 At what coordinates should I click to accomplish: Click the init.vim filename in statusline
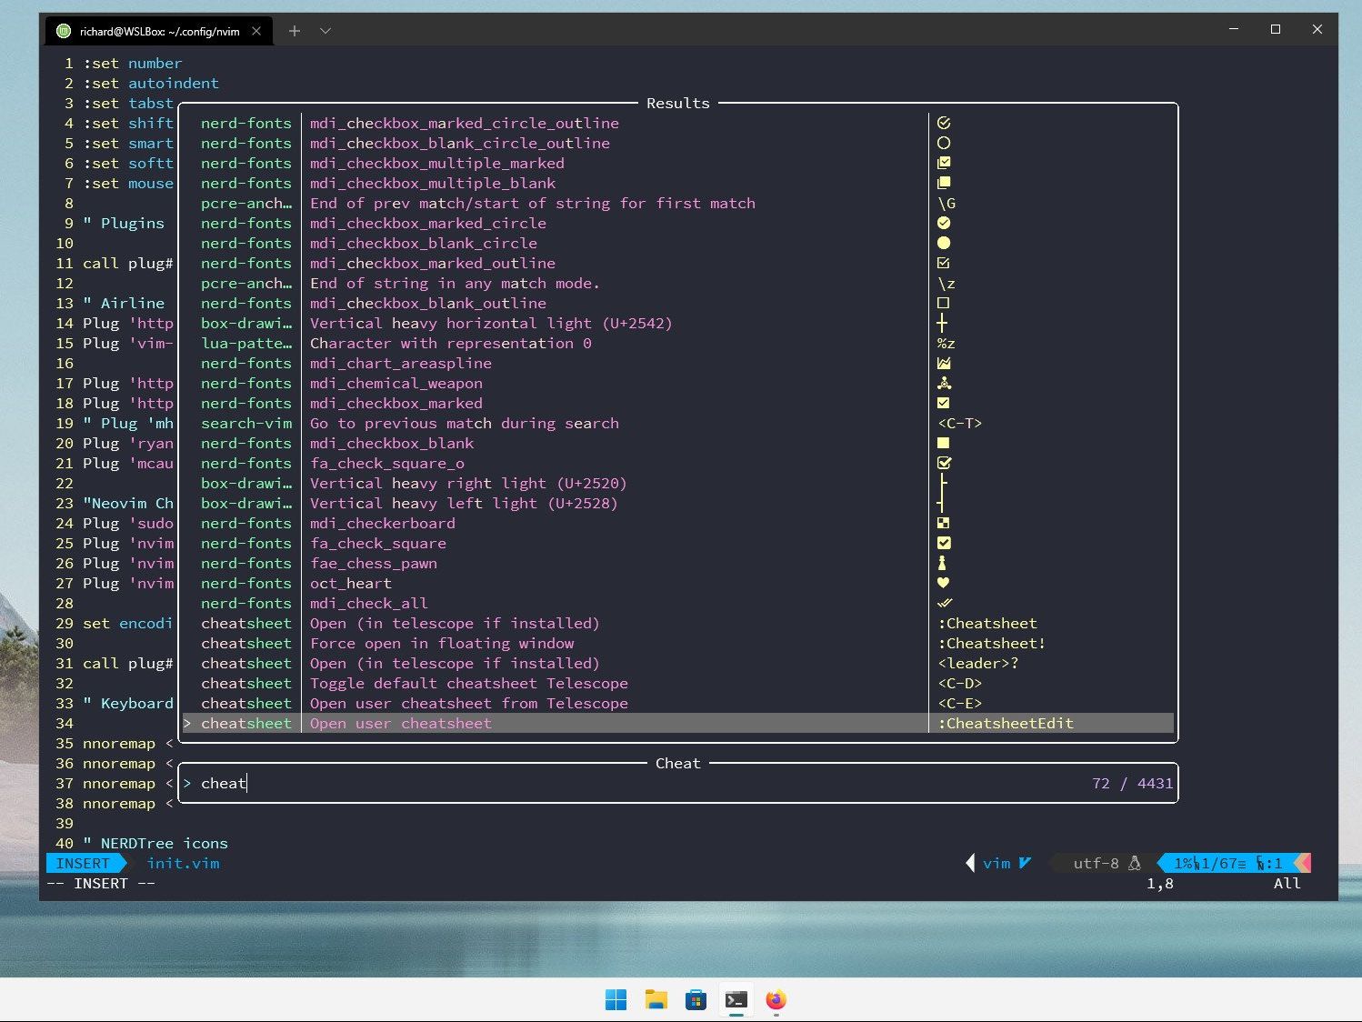(183, 864)
